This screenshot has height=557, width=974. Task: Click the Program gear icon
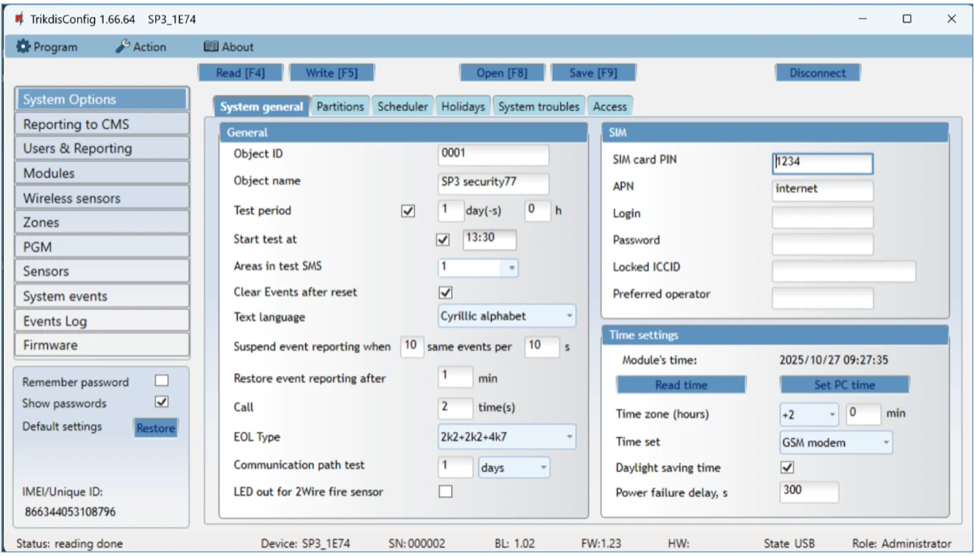pos(23,47)
